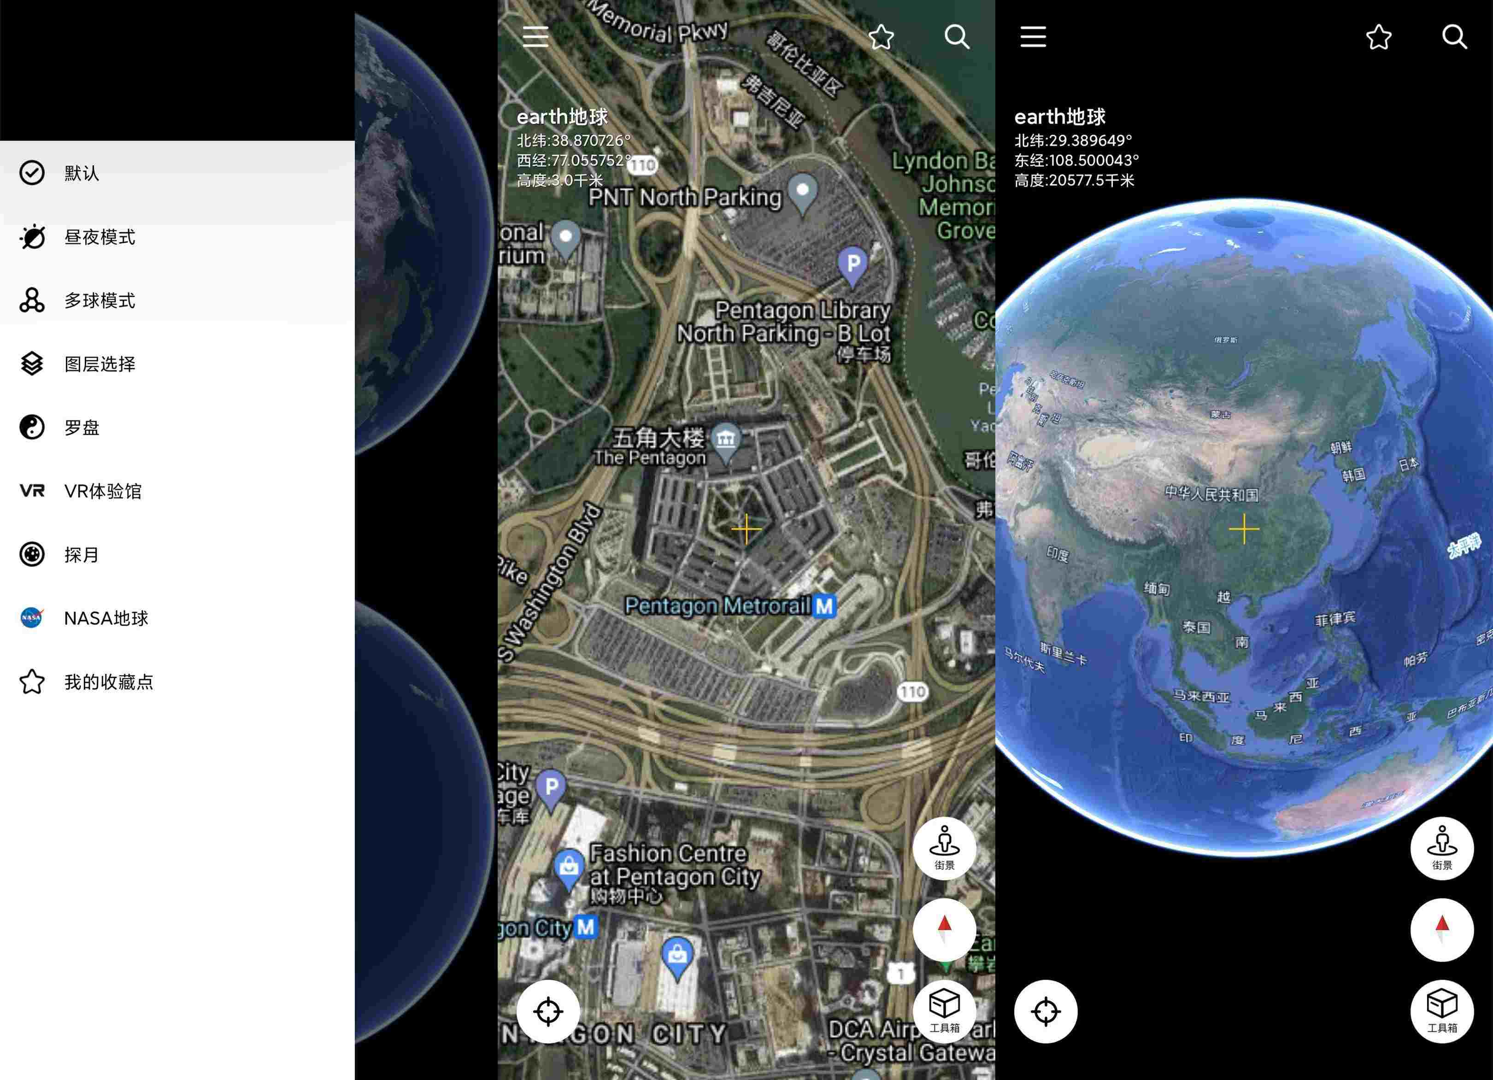This screenshot has height=1080, width=1493.
Task: Tap favorite star on globe screen
Action: 1378,37
